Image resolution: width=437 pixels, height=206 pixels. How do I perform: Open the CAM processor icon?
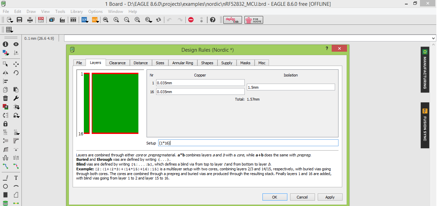coord(51,20)
